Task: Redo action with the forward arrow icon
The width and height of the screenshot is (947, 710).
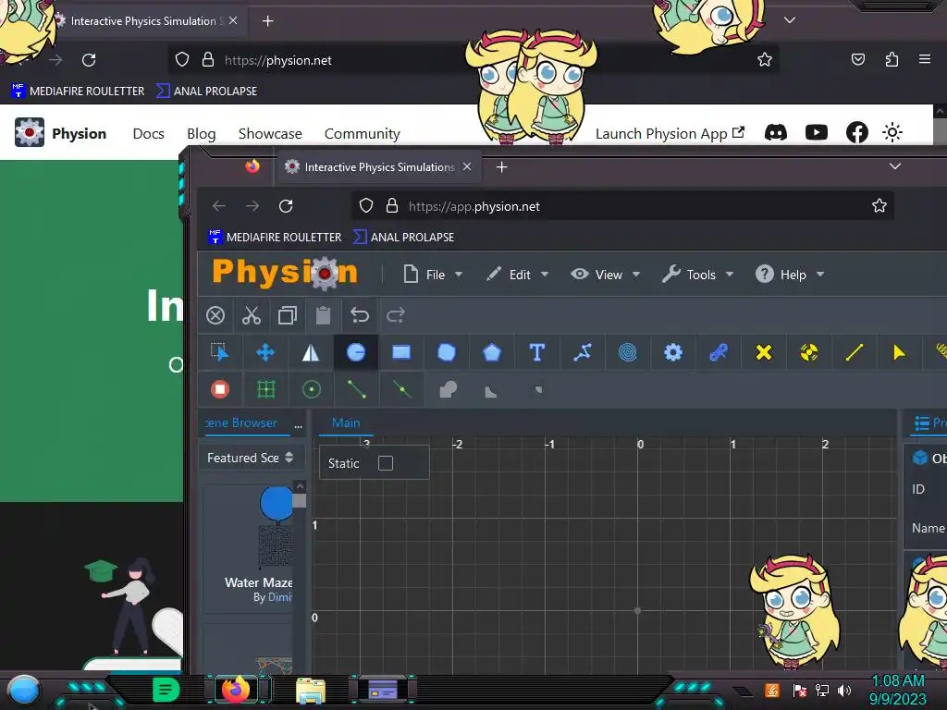Action: [396, 315]
